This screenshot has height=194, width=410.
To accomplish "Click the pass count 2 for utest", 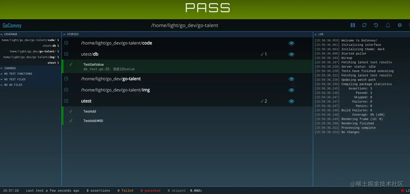I will 264,101.
